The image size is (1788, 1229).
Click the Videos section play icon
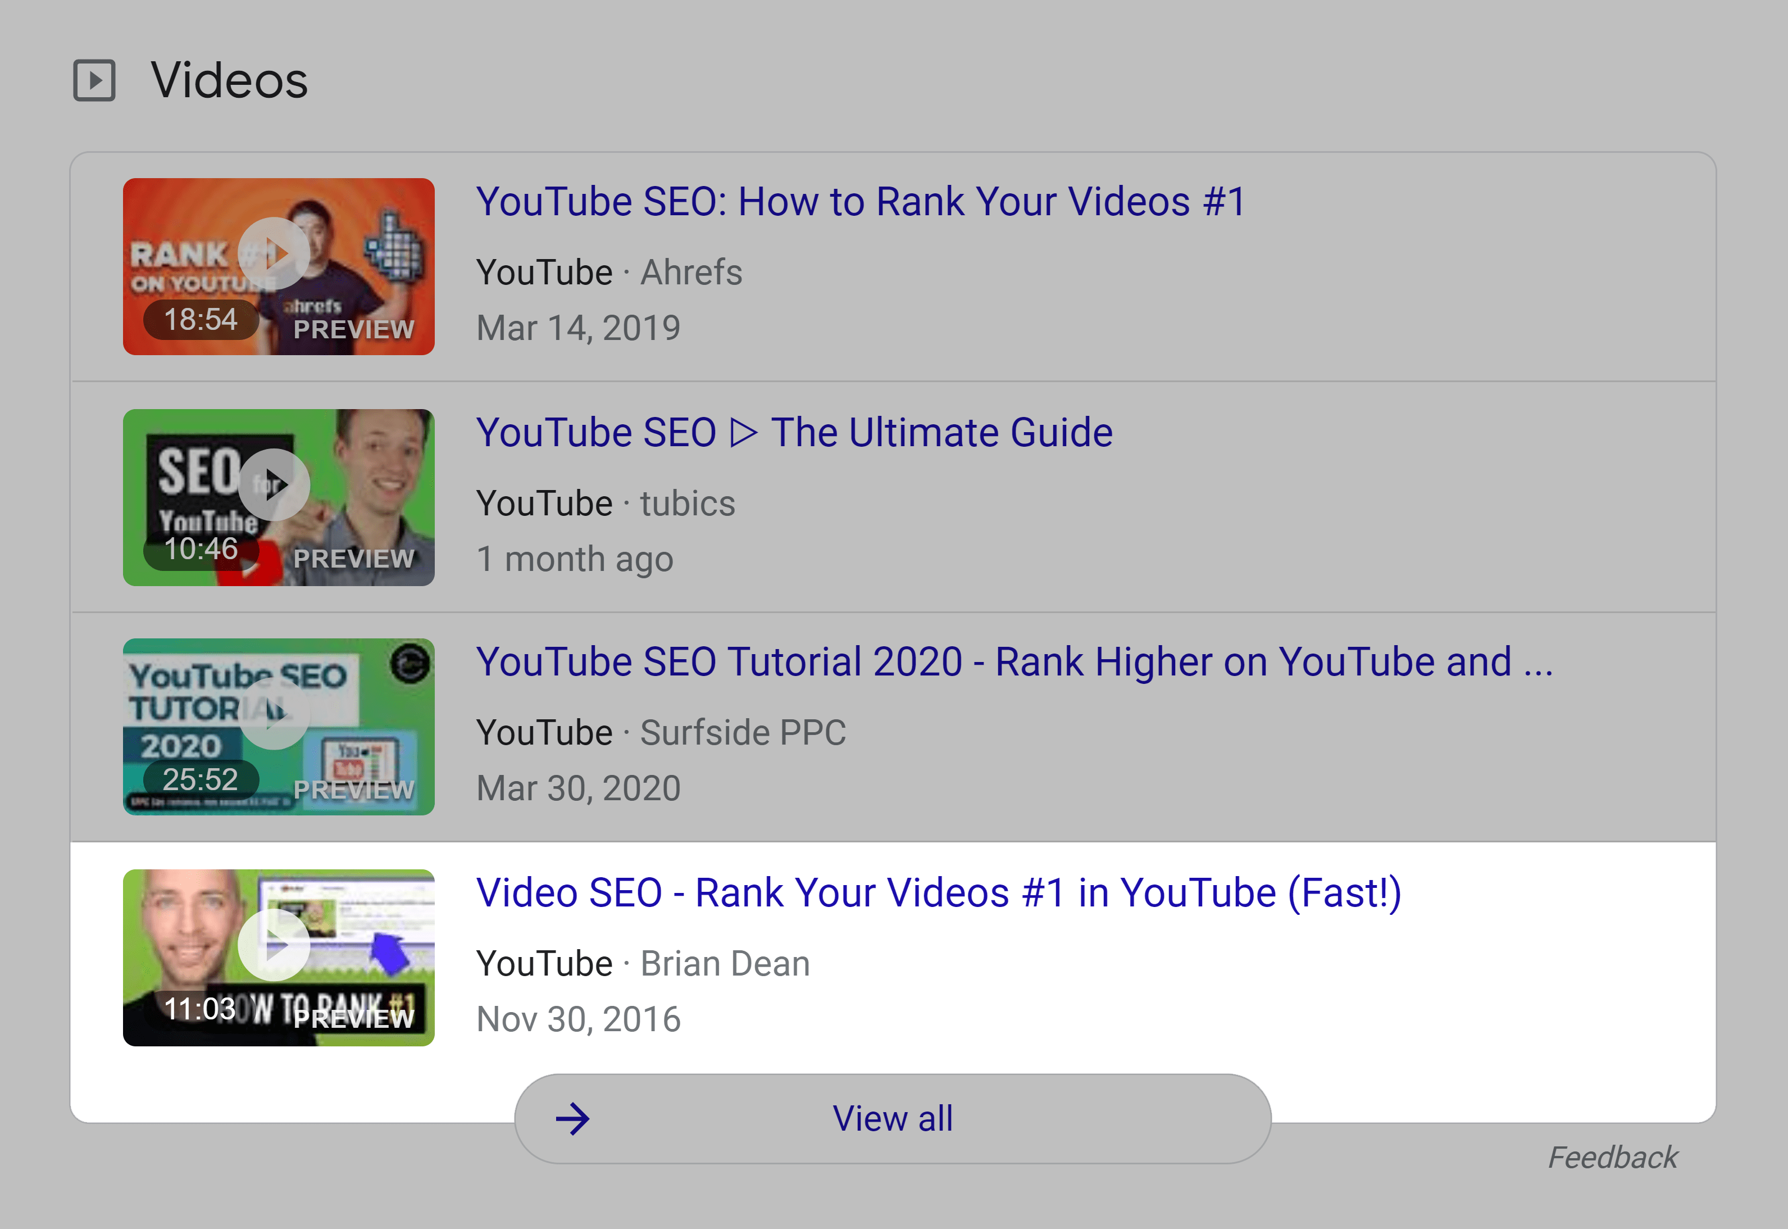click(x=94, y=80)
